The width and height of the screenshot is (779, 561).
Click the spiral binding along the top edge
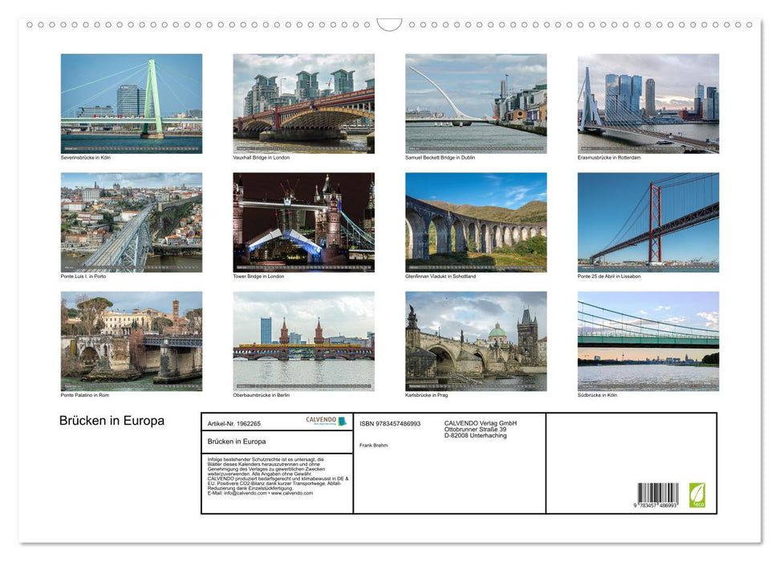coord(241,26)
